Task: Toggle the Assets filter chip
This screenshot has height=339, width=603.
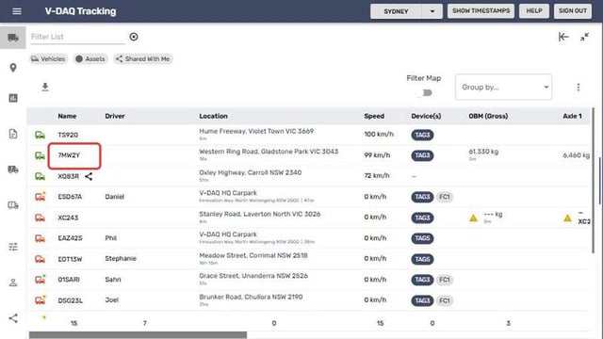Action: tap(90, 58)
